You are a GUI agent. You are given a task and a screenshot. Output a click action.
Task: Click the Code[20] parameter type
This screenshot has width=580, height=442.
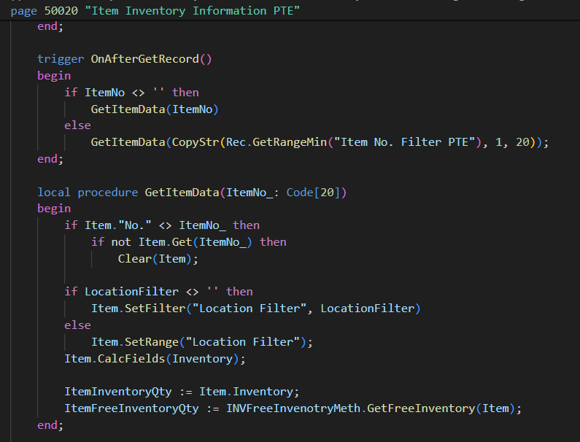coord(313,193)
